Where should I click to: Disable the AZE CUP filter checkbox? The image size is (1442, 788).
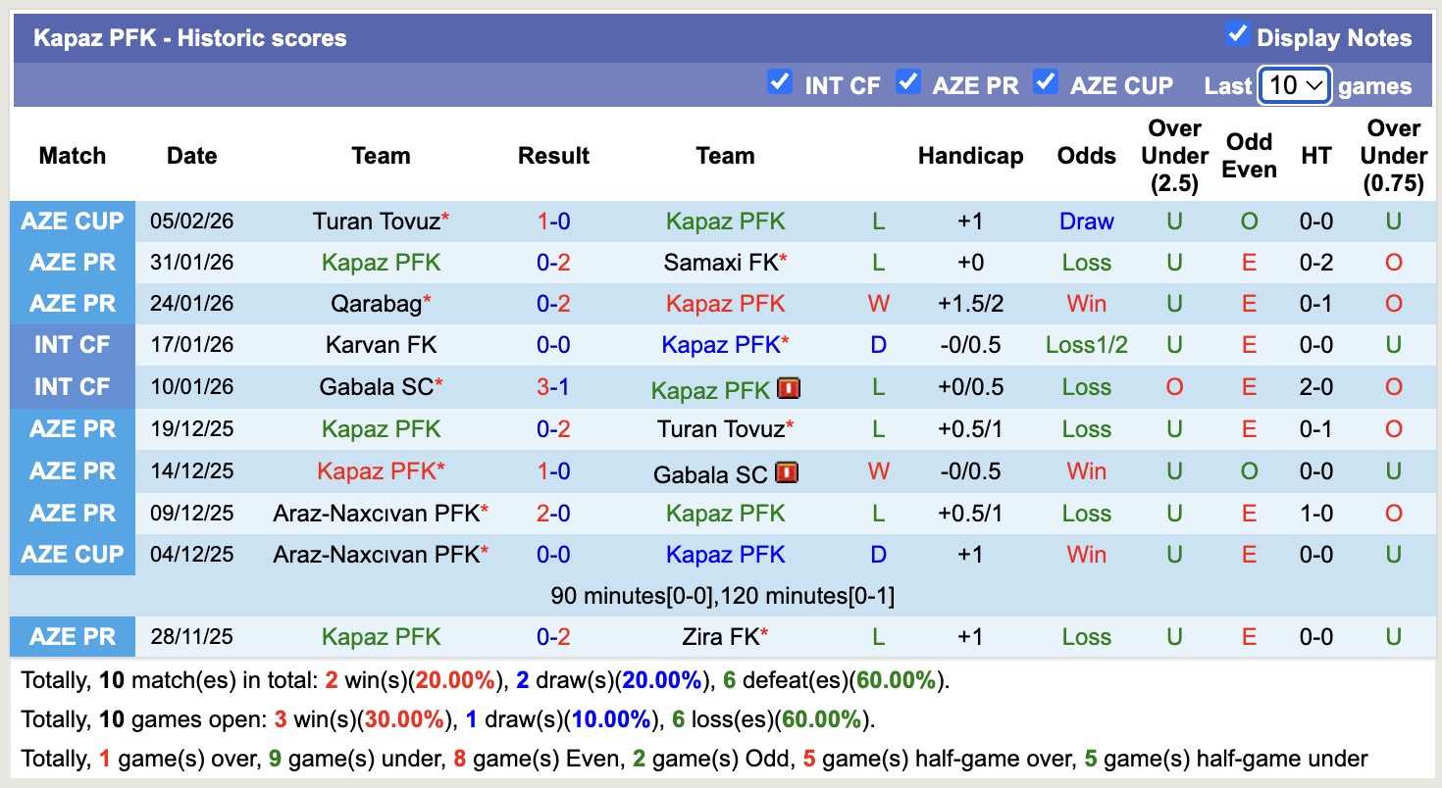[1046, 82]
